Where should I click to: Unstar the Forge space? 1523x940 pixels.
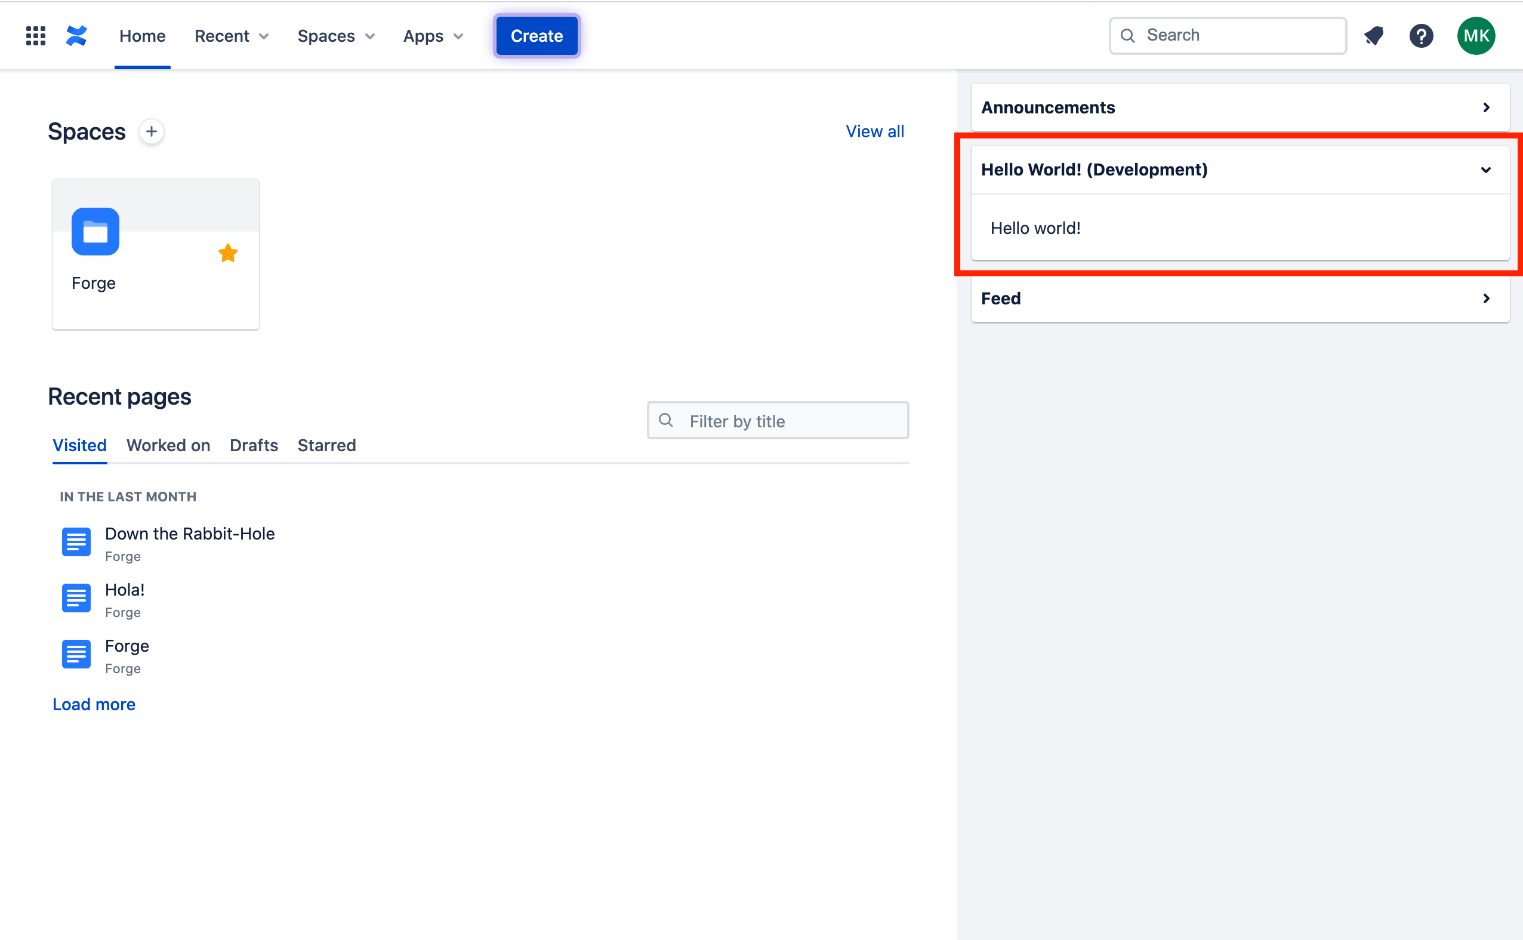(227, 252)
